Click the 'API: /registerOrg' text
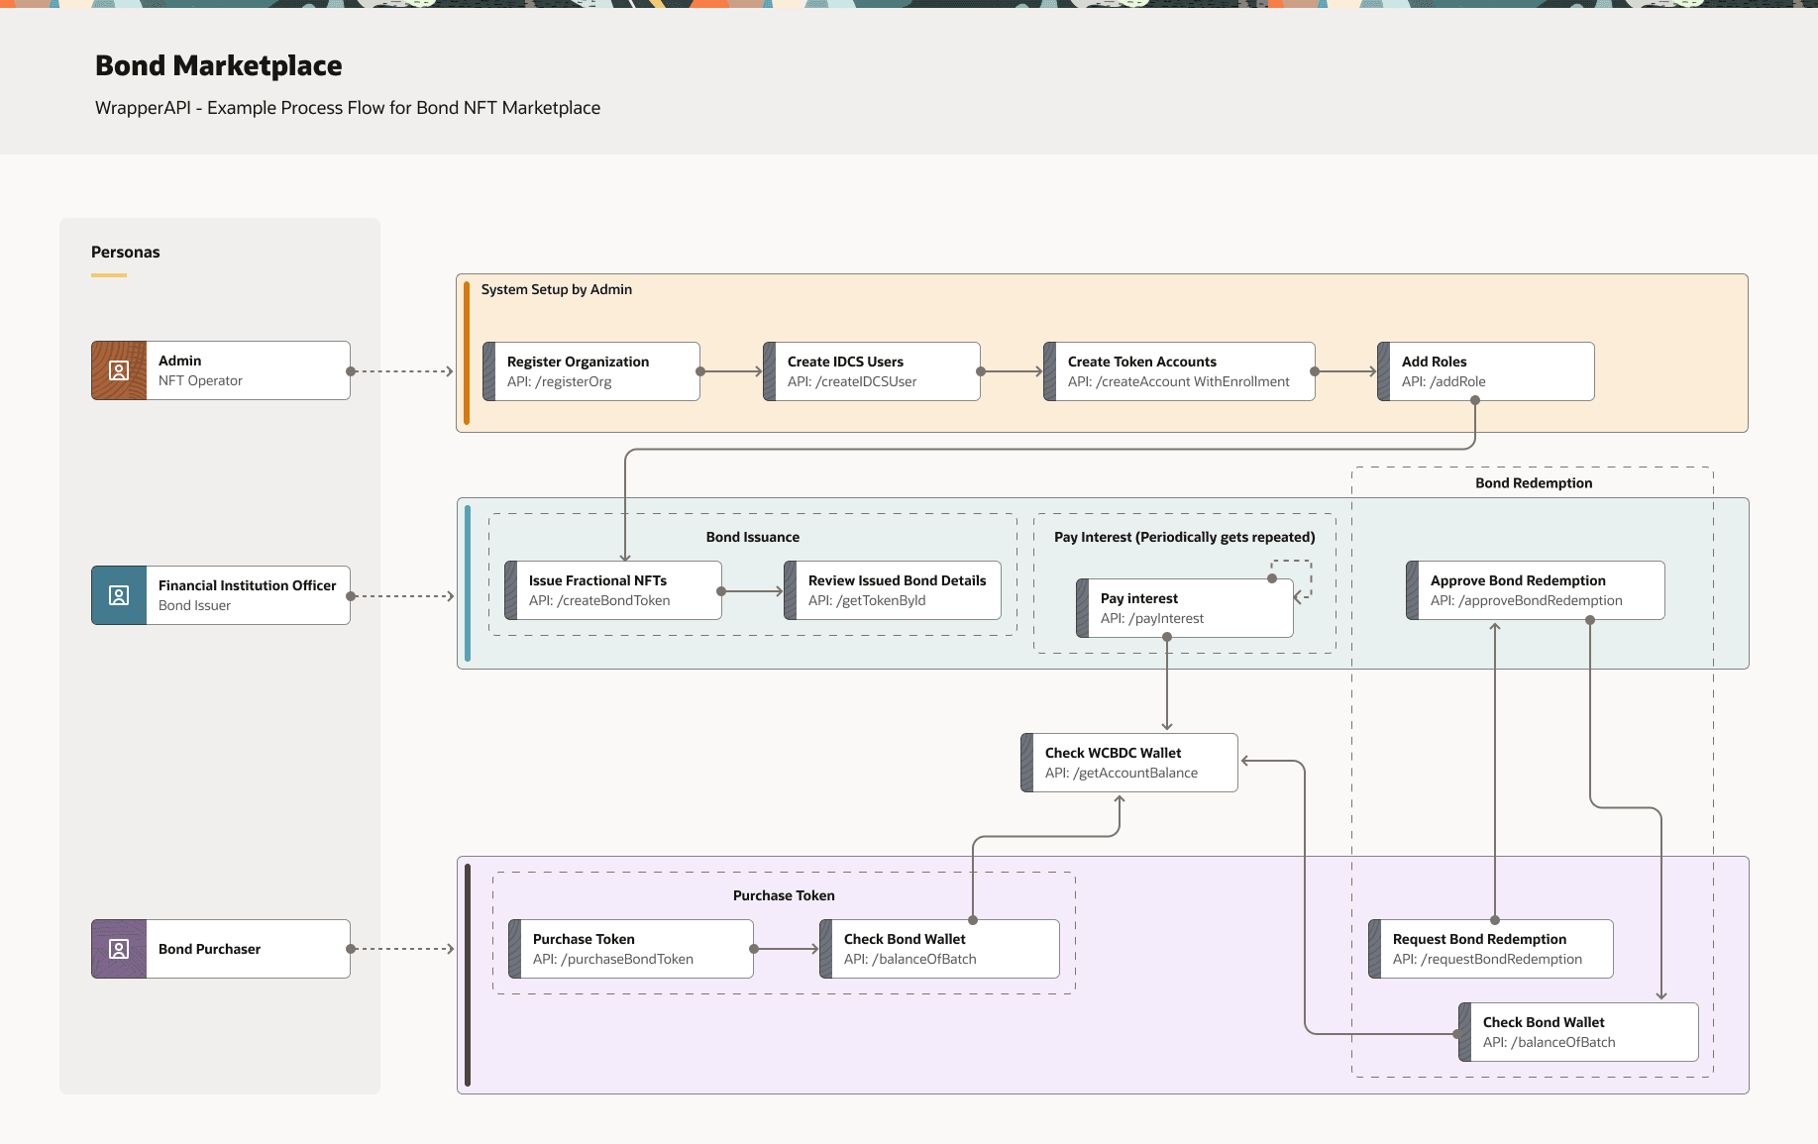Screen dimensions: 1818x1144 [x=560, y=381]
